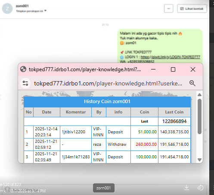Screen dimensions: 214x195
Task: Click the zorn001 caption label at bottom
Action: click(103, 188)
